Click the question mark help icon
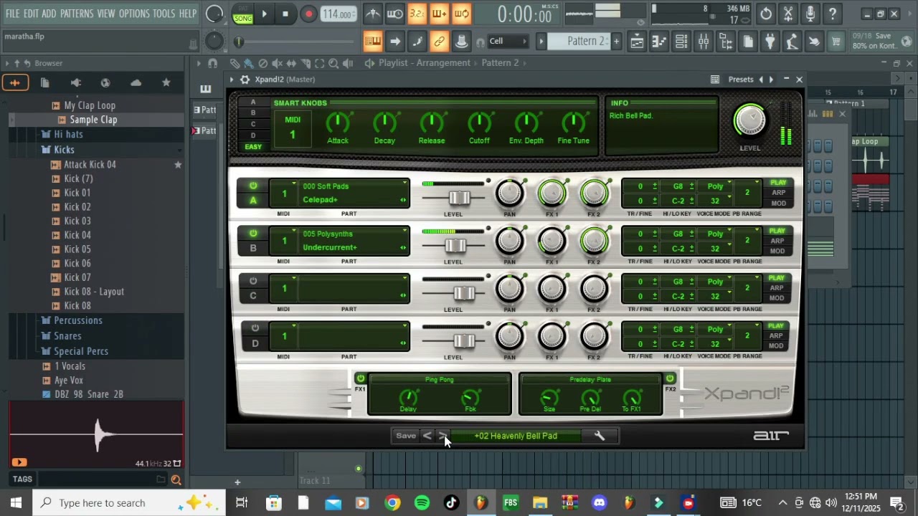 point(833,14)
